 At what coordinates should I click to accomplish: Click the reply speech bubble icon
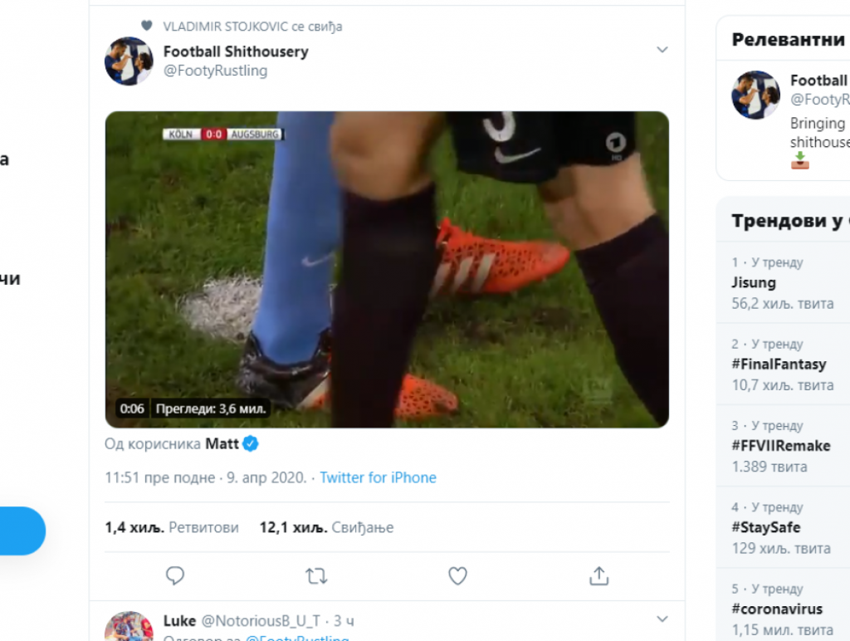click(x=175, y=575)
